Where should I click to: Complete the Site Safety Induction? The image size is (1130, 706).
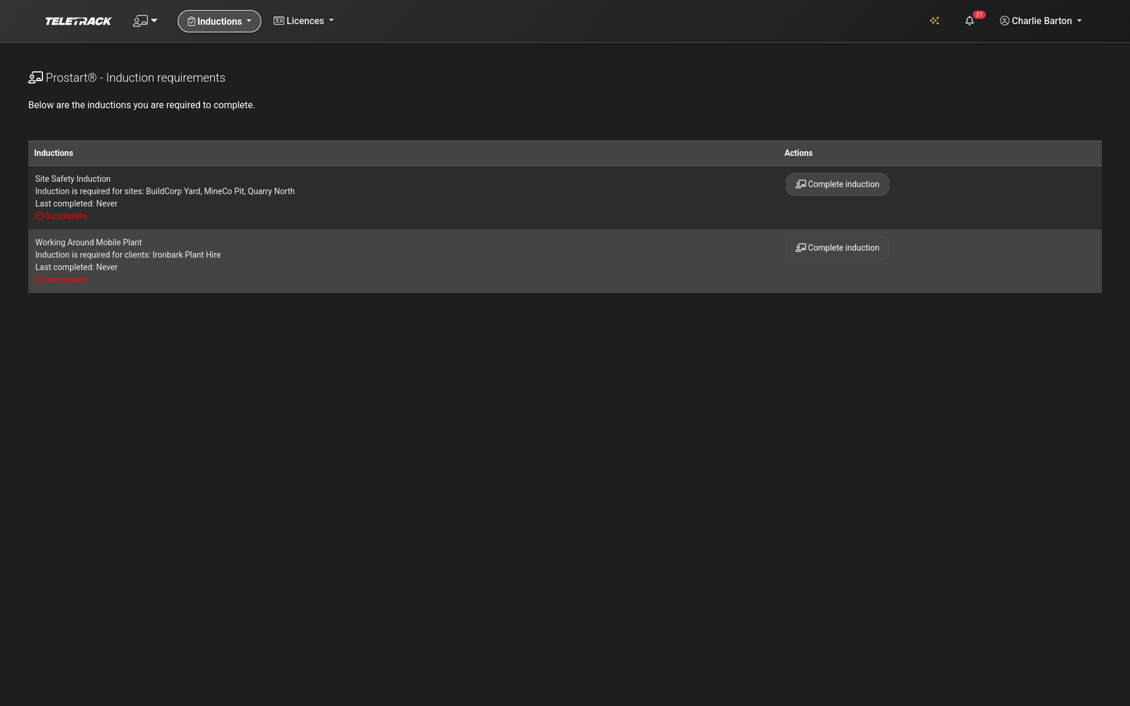(837, 184)
